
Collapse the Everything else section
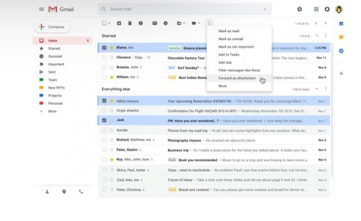tap(317, 89)
